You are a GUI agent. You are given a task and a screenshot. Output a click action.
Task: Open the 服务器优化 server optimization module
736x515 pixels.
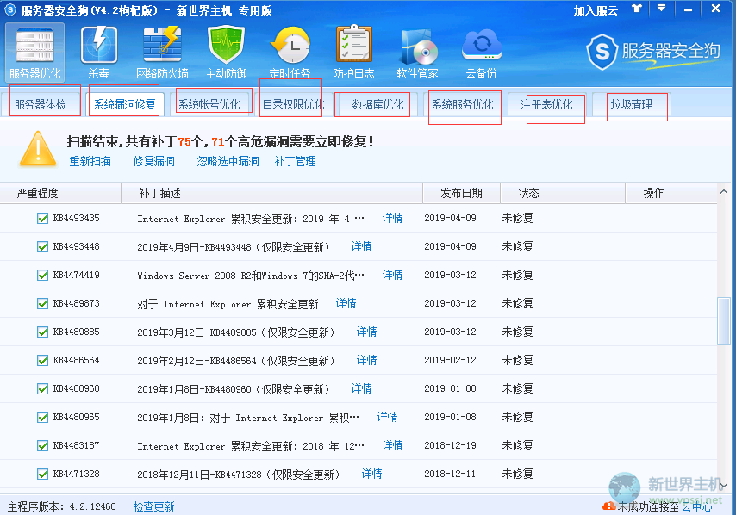tap(34, 52)
